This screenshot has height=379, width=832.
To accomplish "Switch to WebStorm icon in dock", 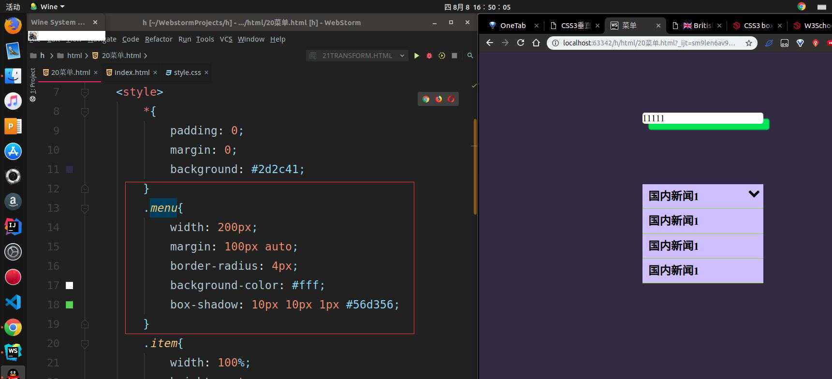I will tap(13, 352).
